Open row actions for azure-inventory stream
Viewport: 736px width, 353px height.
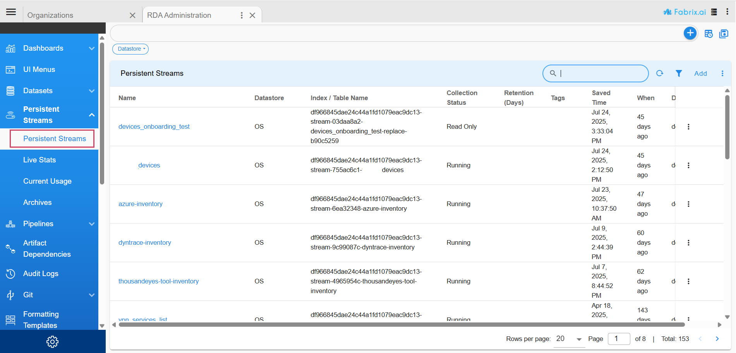pyautogui.click(x=688, y=204)
